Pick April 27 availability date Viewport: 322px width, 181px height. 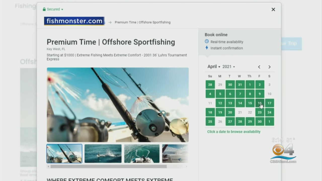[230, 122]
